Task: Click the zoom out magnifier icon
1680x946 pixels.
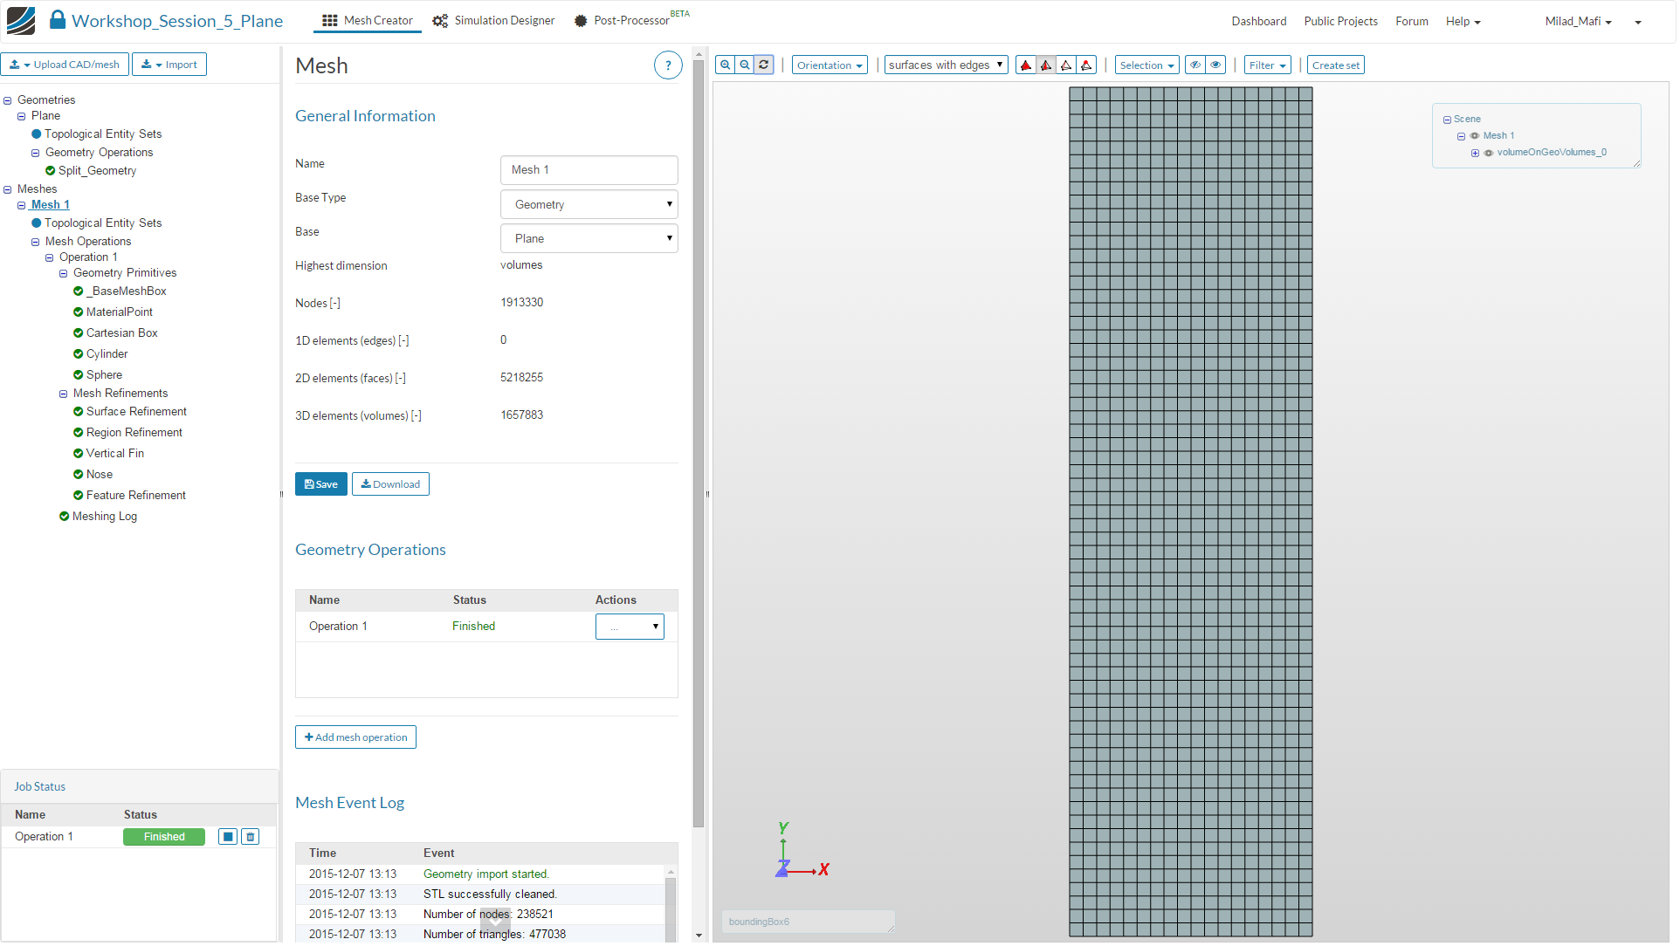Action: coord(745,65)
